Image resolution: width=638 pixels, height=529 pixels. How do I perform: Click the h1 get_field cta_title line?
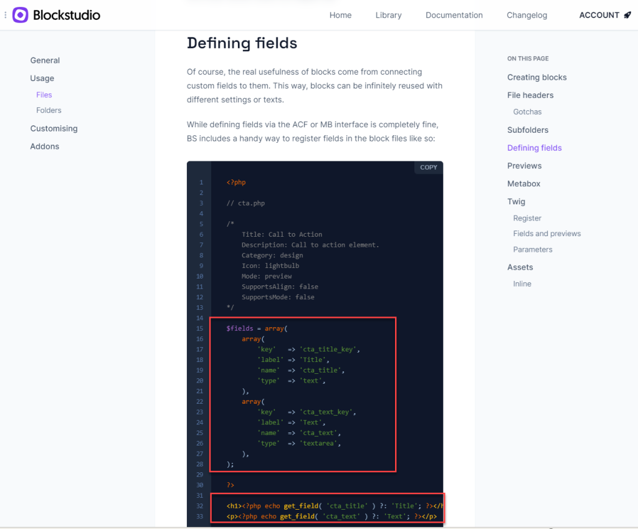[335, 506]
